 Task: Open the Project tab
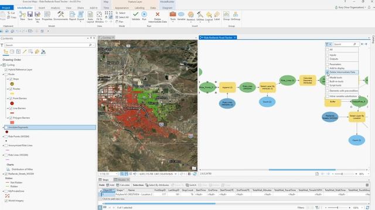click(x=6, y=8)
